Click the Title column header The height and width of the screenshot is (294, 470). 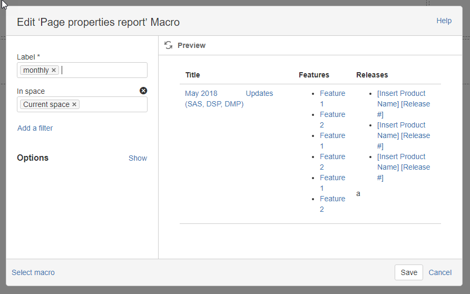(x=192, y=75)
